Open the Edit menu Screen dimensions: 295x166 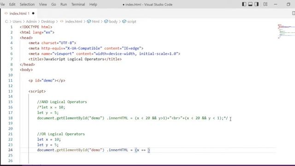12,4
